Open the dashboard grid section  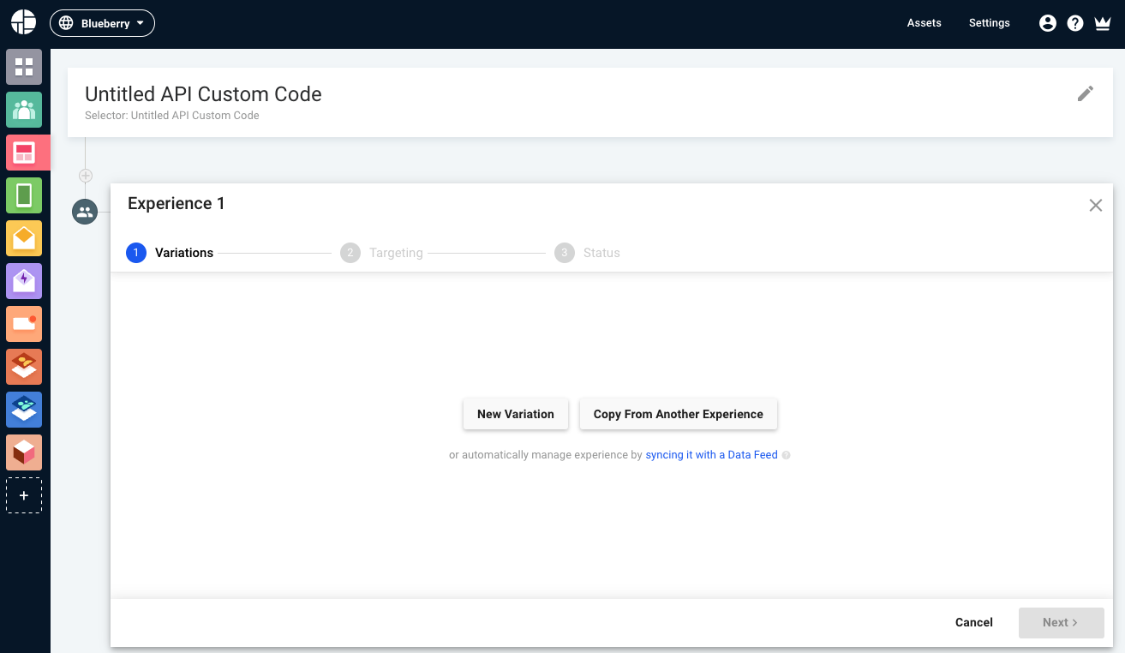coord(23,67)
